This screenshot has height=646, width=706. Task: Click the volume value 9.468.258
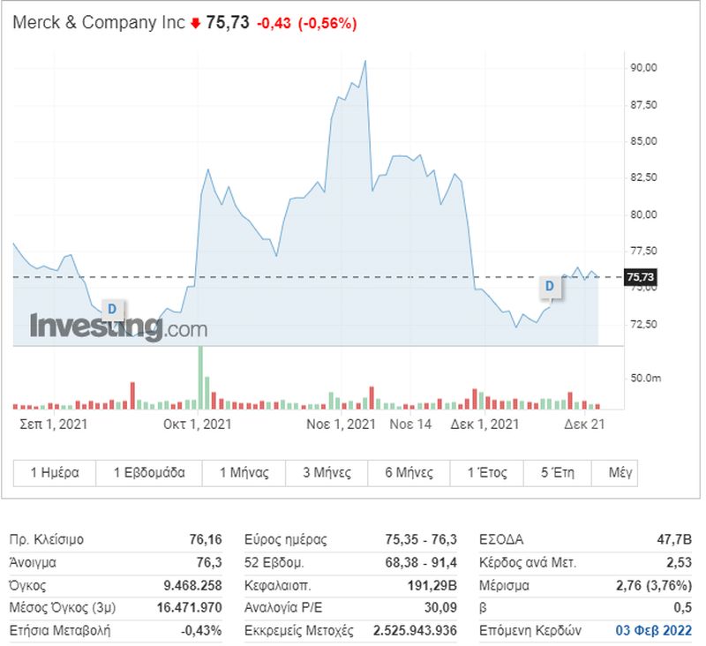[192, 586]
